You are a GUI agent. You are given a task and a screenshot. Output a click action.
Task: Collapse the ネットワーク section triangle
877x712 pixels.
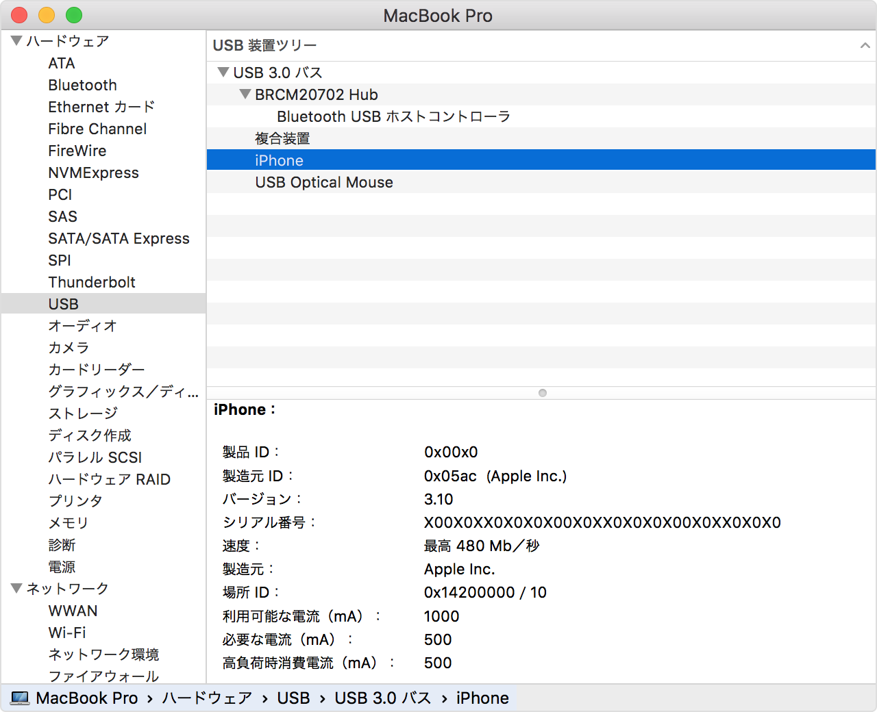tap(17, 588)
